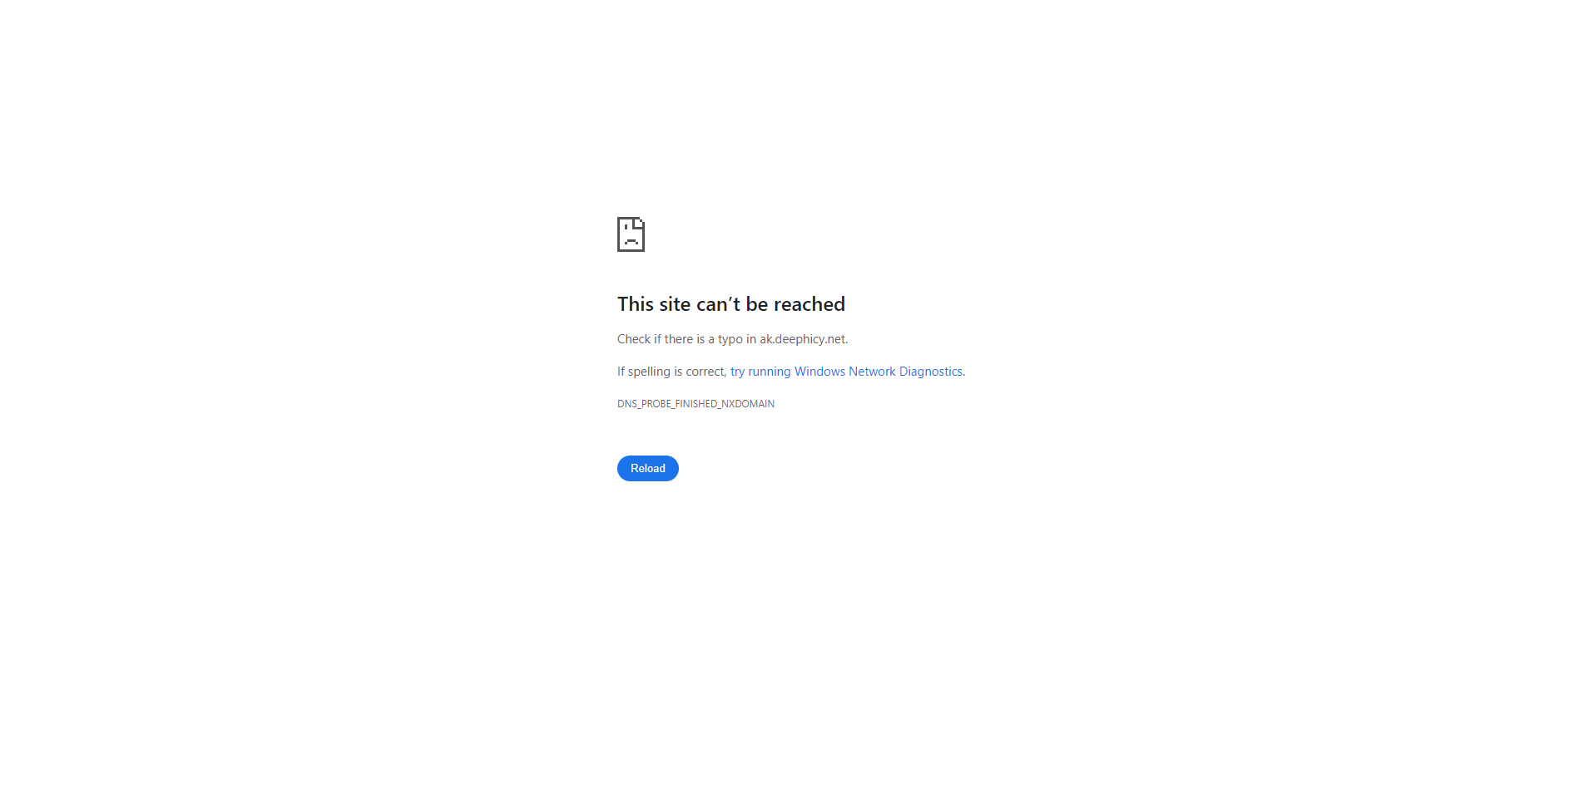Click the 'DNS_PROBE' part of the error code
The height and width of the screenshot is (803, 1579).
643,404
